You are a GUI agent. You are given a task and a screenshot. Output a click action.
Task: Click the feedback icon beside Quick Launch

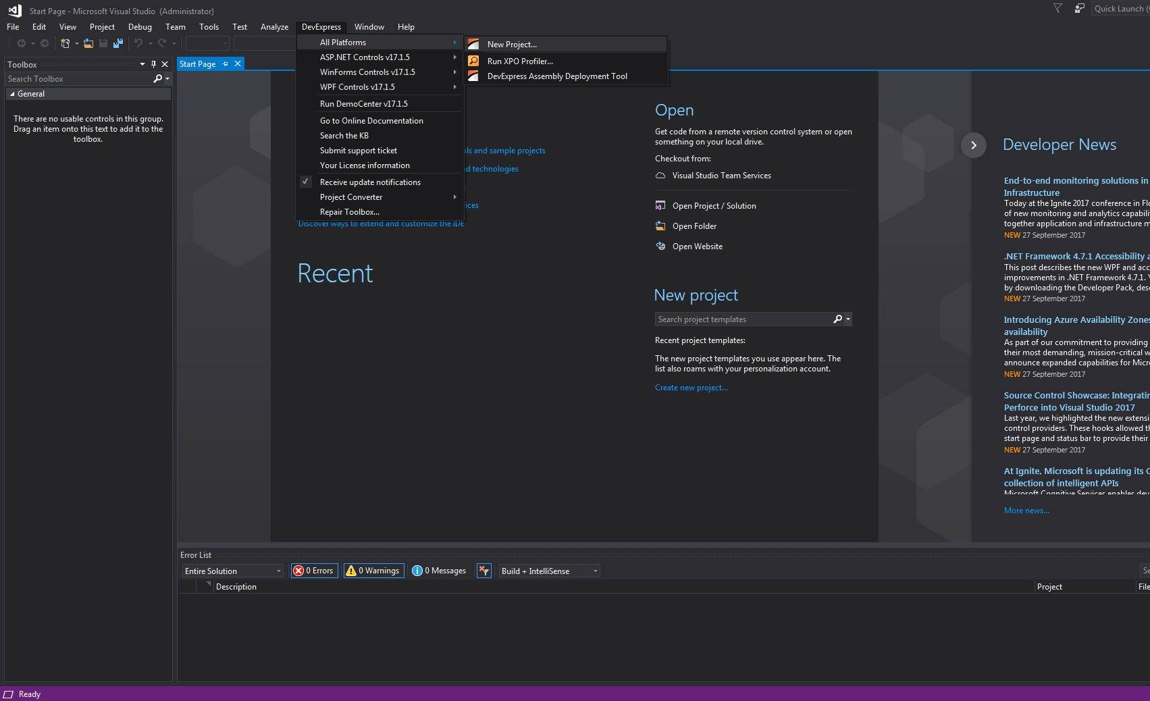click(1080, 9)
